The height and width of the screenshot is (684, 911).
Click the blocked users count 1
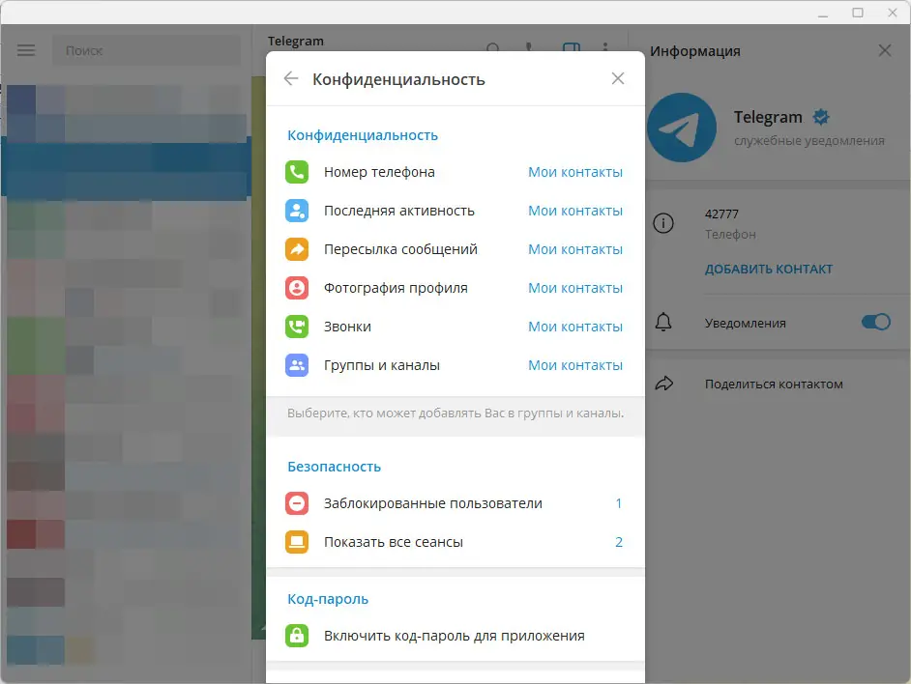(619, 503)
